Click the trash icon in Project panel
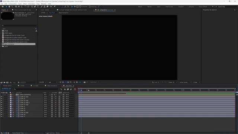Viewport: 238px width, 134px height. pyautogui.click(x=19, y=83)
